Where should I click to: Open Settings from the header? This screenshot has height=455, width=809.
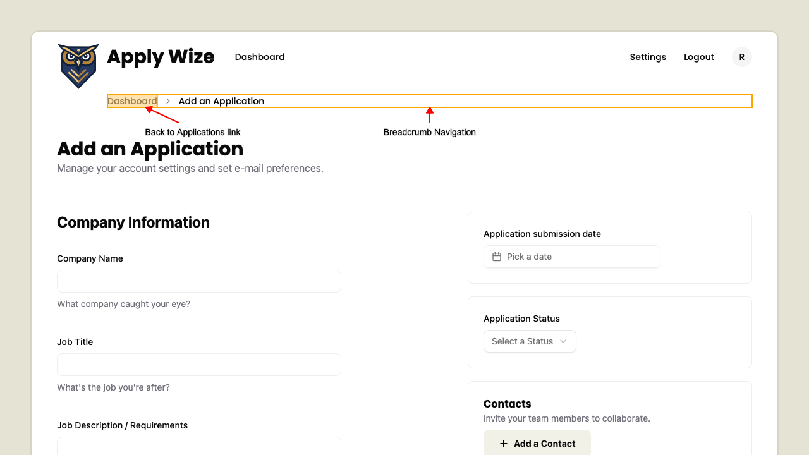pyautogui.click(x=648, y=57)
